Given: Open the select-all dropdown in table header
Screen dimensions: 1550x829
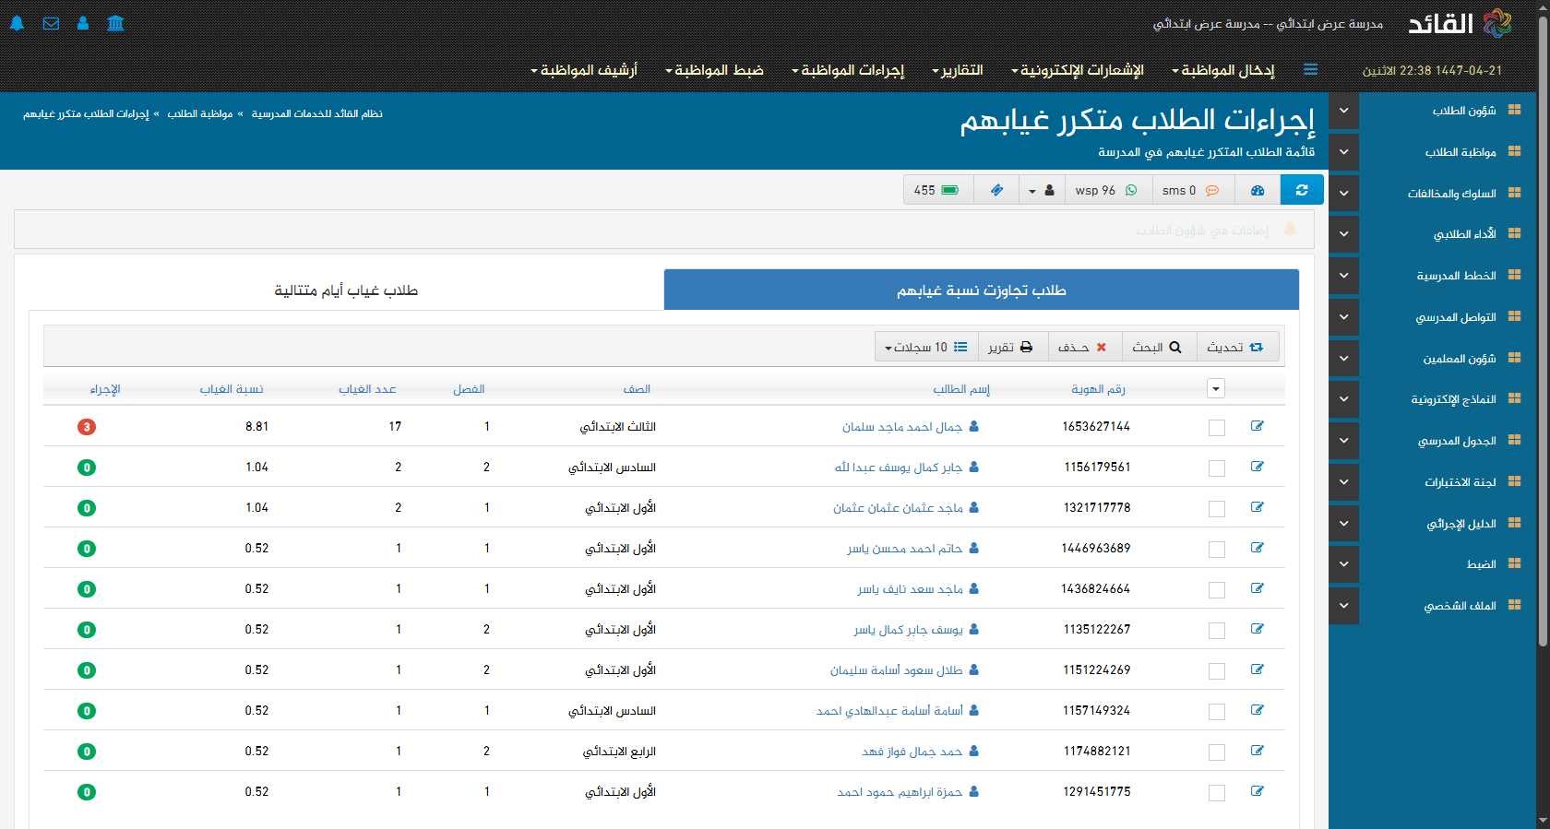Looking at the screenshot, I should tap(1216, 389).
